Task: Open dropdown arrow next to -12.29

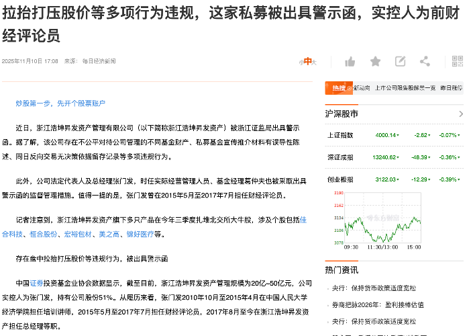Action: coord(429,179)
